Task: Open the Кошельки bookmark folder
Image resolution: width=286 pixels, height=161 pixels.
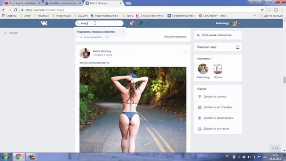Action: pos(42,16)
